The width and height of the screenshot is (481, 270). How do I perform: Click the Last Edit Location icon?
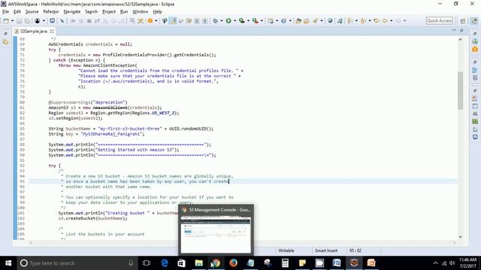tap(377, 21)
